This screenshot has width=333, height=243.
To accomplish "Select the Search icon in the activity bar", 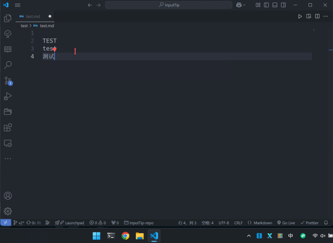I will 8,65.
